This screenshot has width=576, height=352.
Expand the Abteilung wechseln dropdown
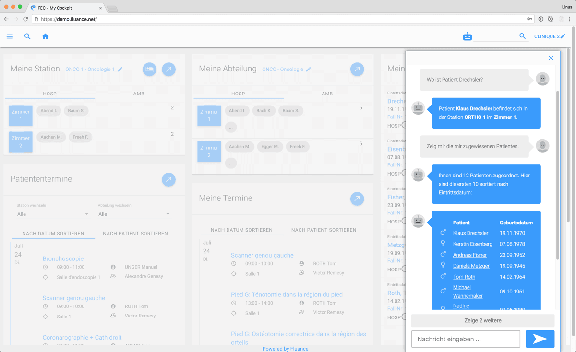click(134, 214)
